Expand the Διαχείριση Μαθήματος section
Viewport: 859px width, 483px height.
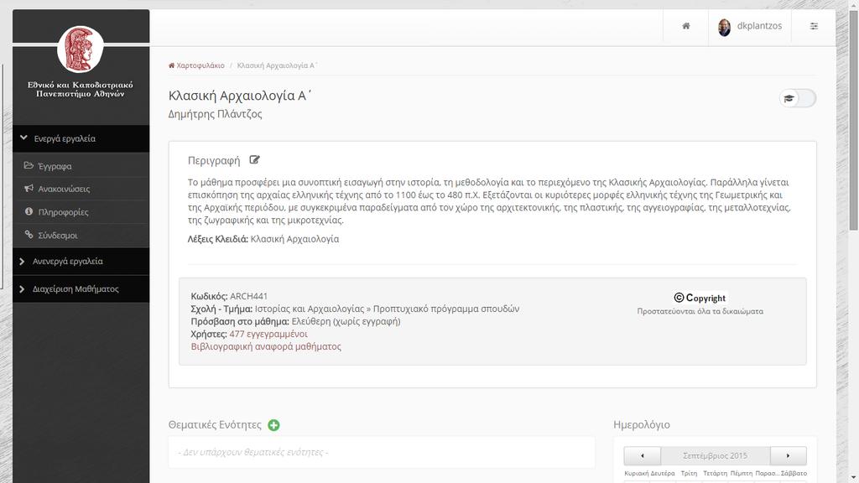click(81, 288)
